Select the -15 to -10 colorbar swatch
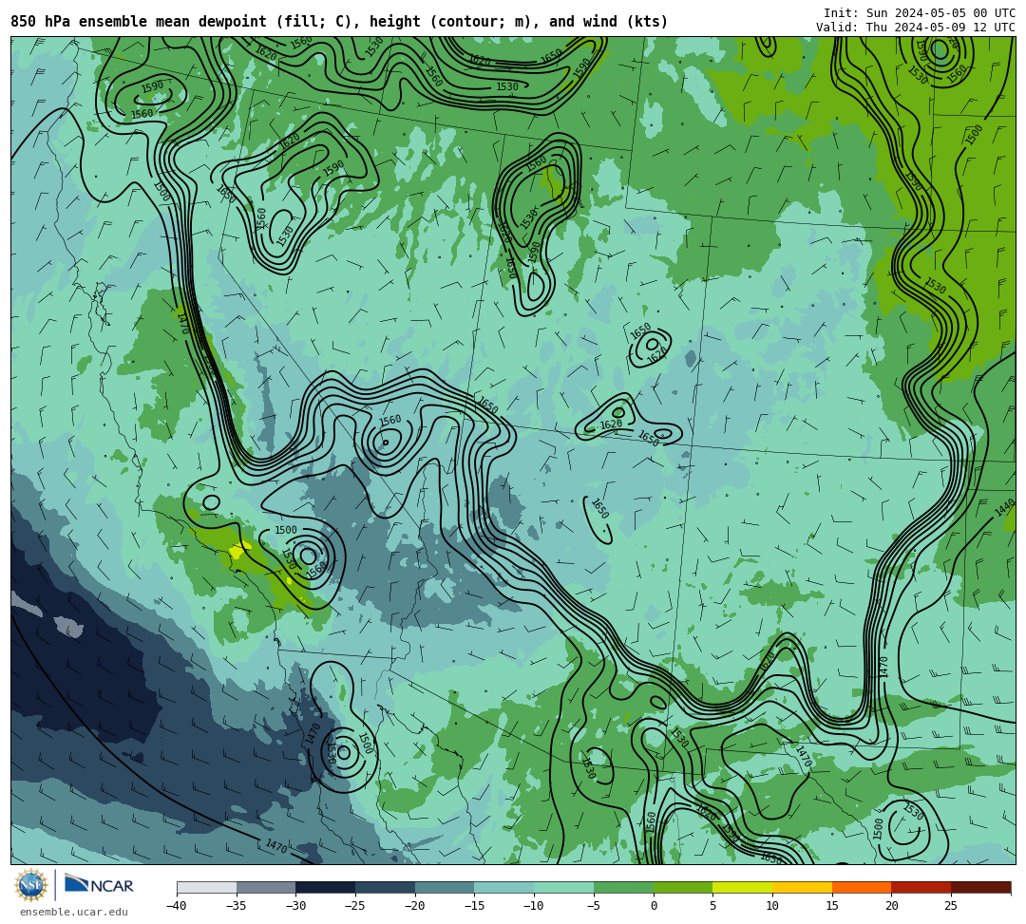 [504, 887]
